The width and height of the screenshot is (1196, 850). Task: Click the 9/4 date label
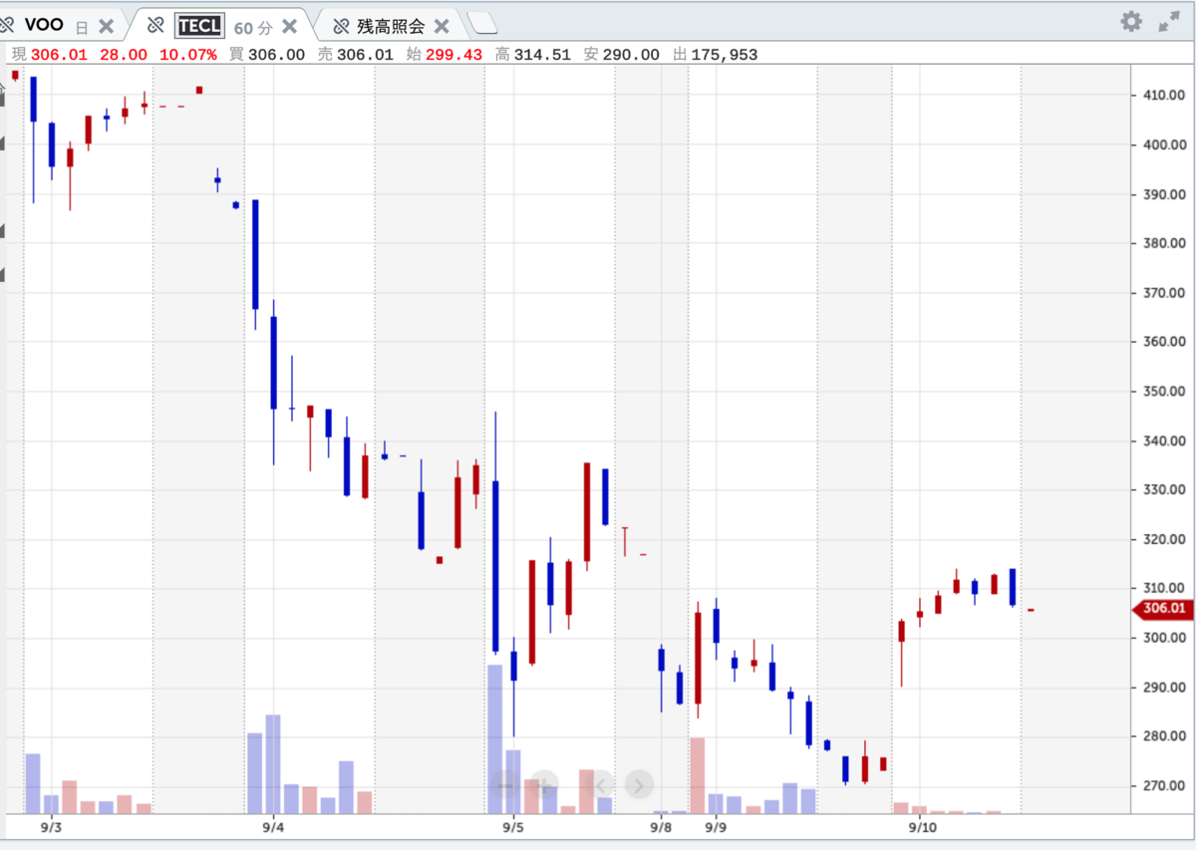click(x=273, y=827)
